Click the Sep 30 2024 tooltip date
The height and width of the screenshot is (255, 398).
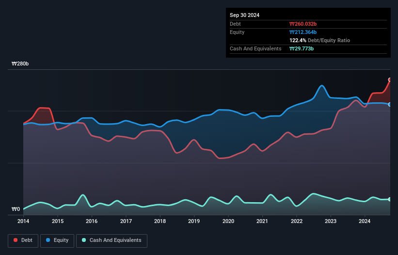pos(244,15)
